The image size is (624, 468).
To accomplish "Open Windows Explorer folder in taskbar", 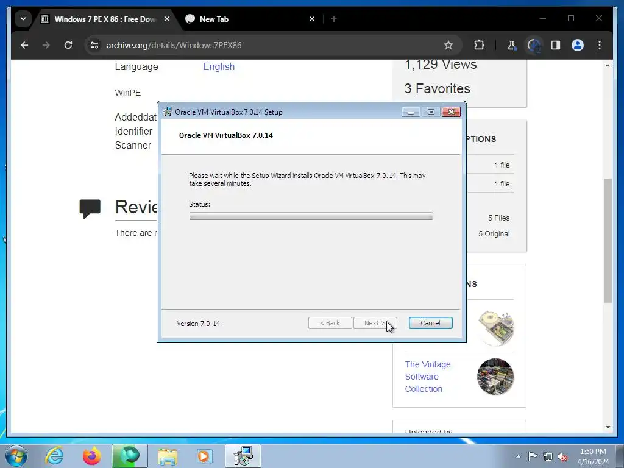I will [x=168, y=456].
